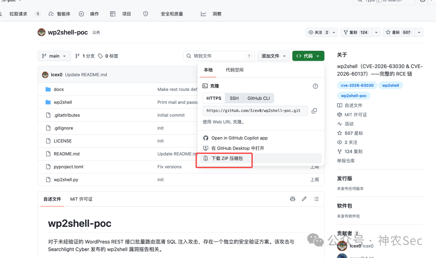Screen dimensions: 436x258
Task: Edit README with the pencil icon
Action: (304, 199)
